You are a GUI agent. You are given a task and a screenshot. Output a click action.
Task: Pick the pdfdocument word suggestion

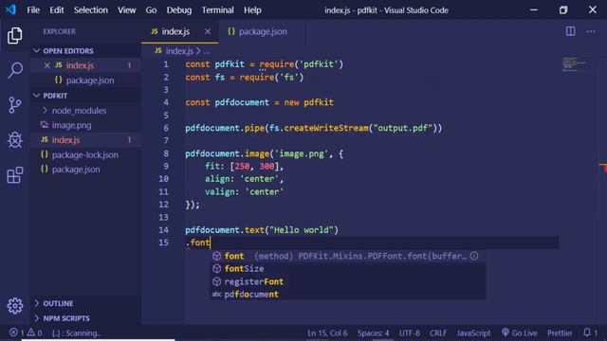coord(348,295)
